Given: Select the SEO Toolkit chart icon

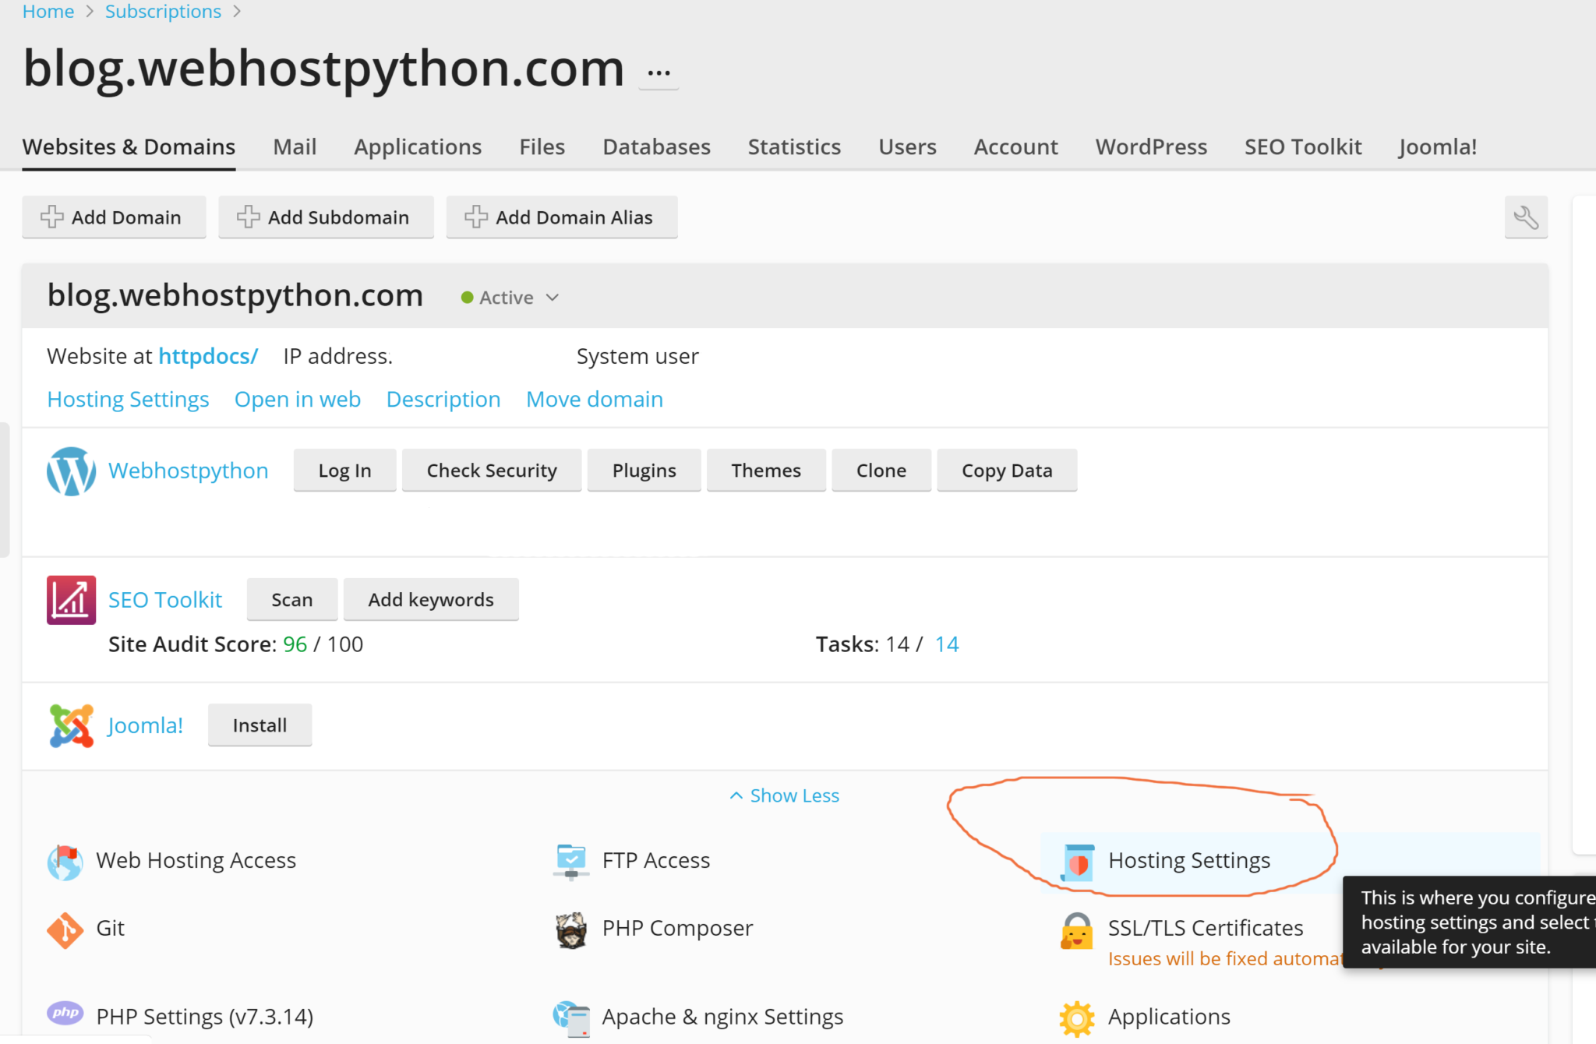Looking at the screenshot, I should tap(70, 599).
